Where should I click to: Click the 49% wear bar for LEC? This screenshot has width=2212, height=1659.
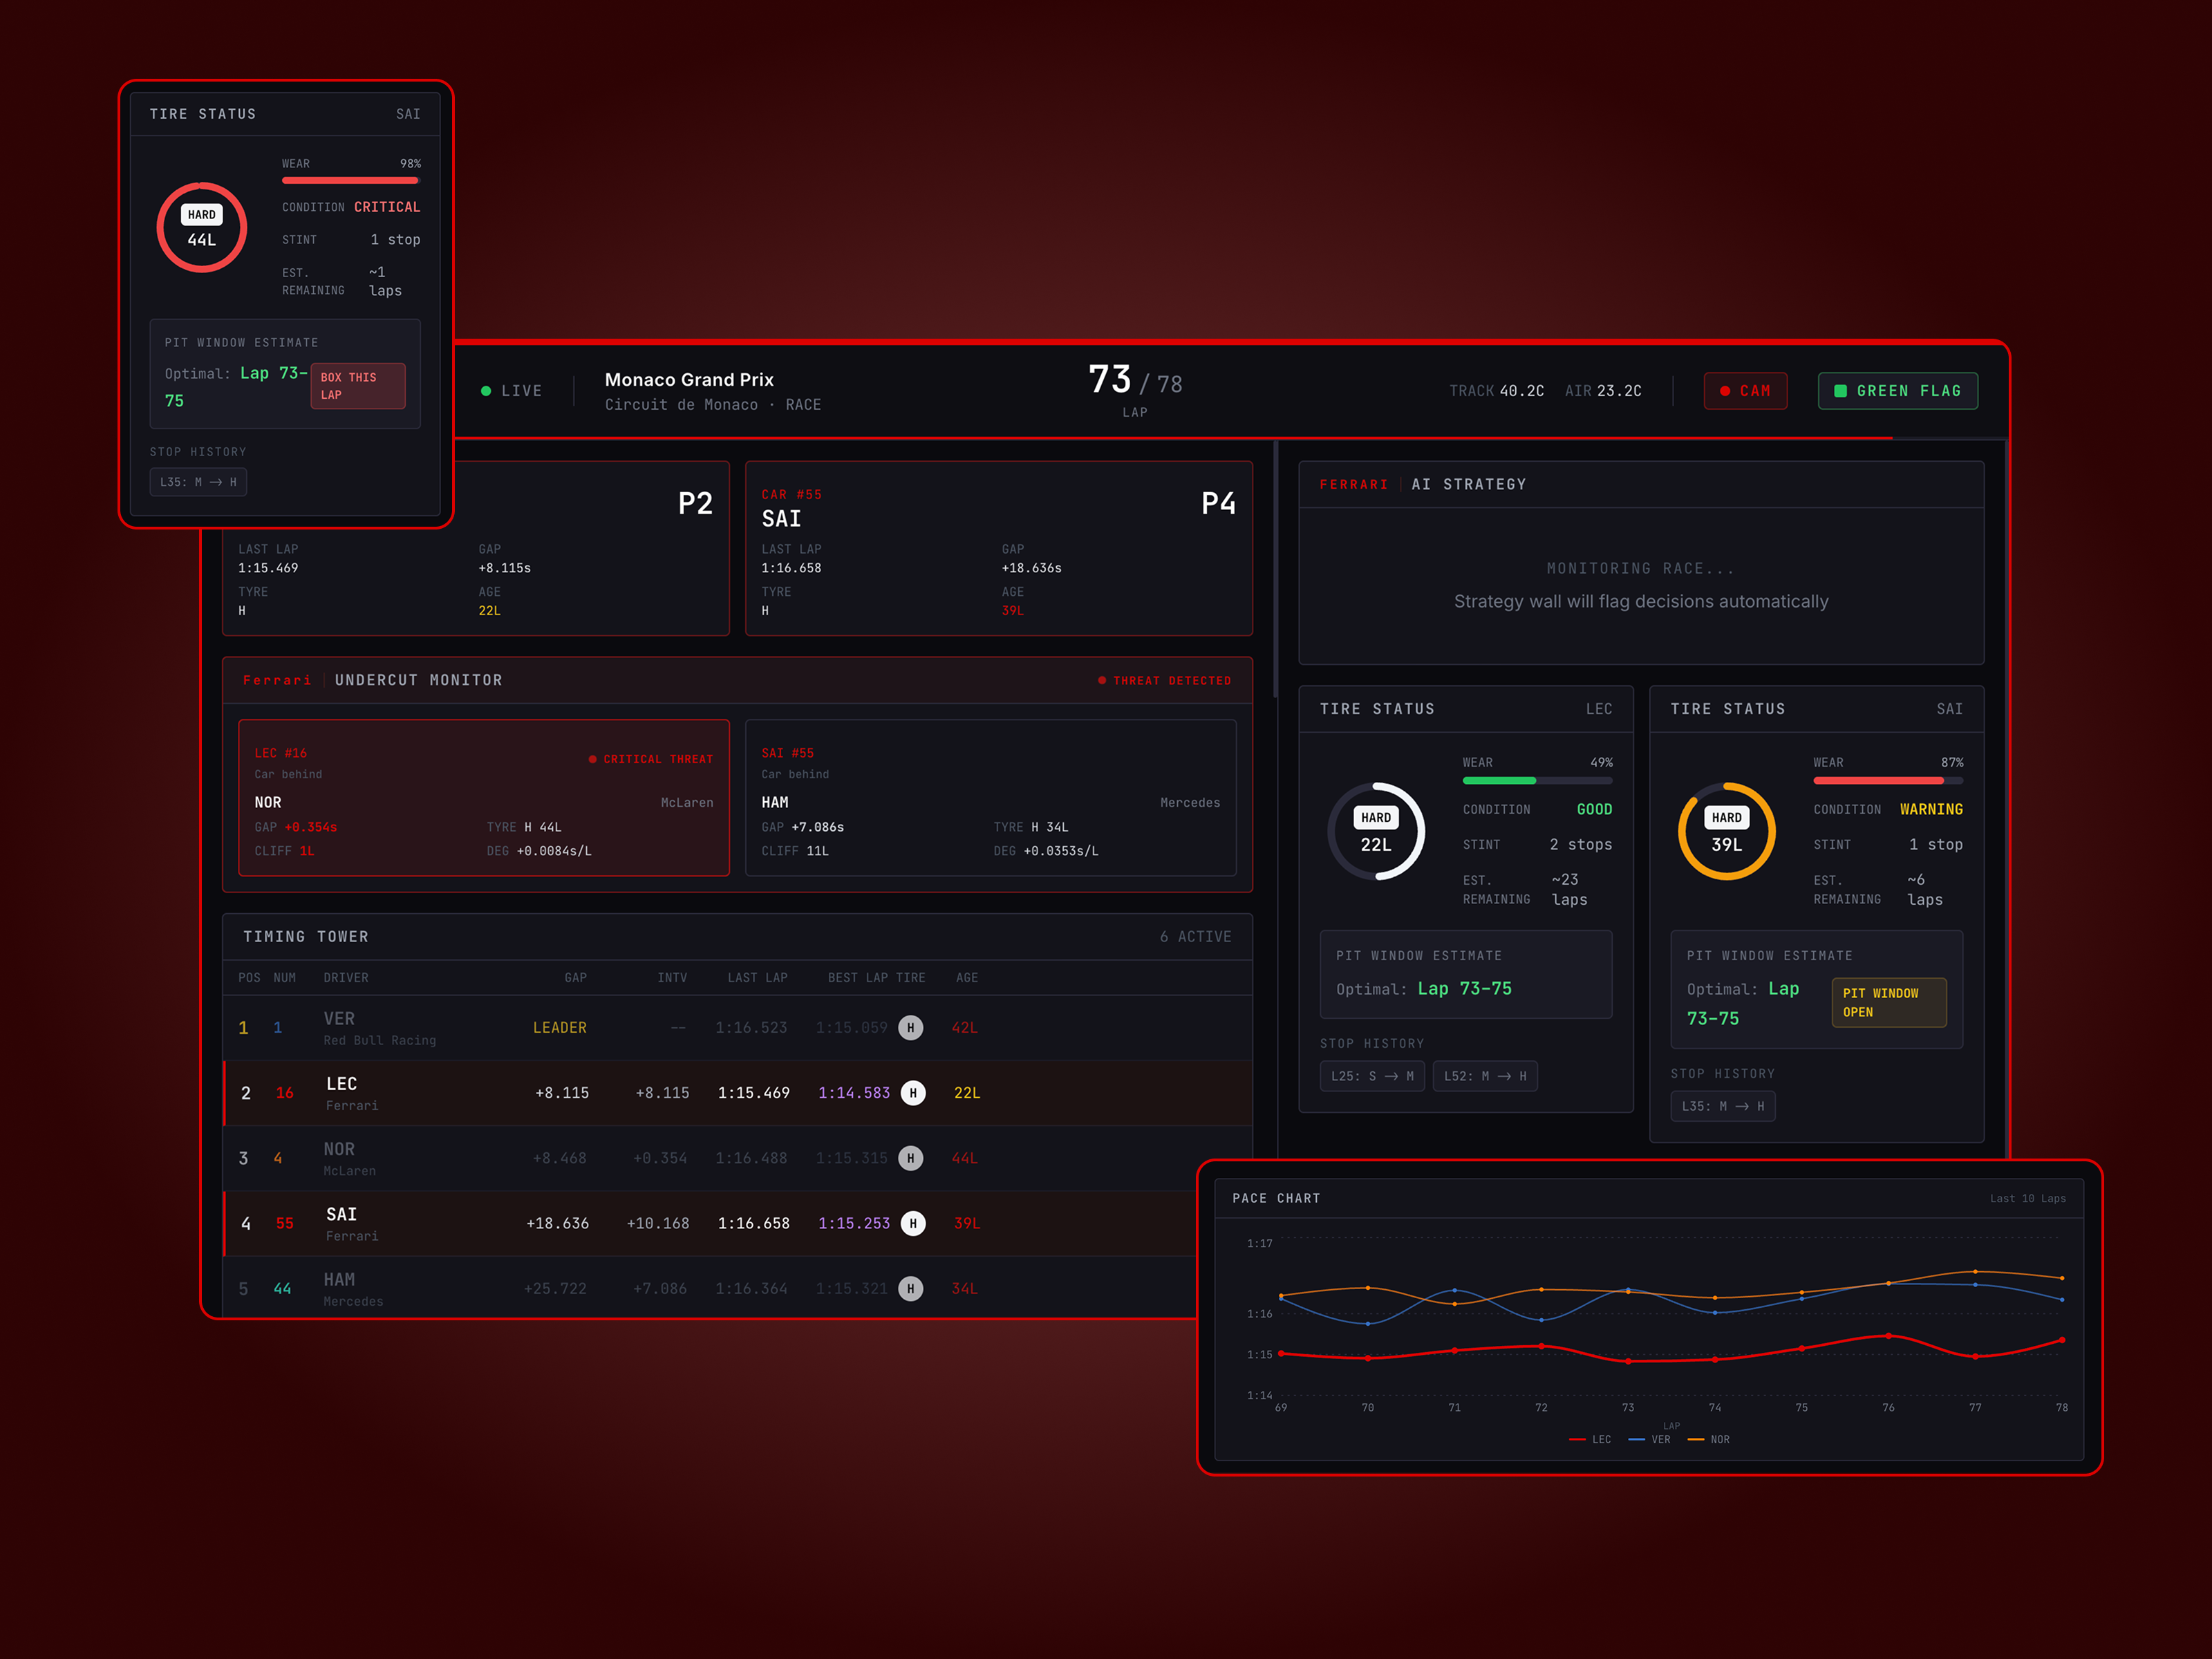[x=1537, y=780]
